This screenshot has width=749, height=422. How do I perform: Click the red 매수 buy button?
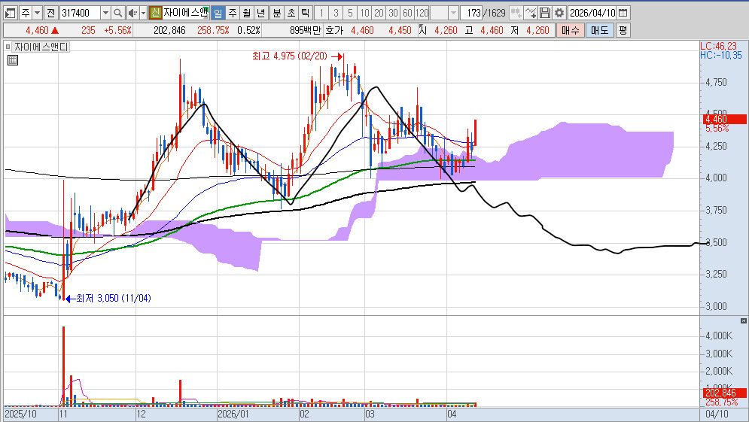pos(571,30)
